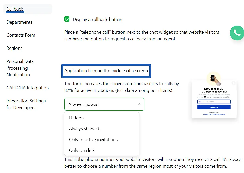
Task: Collapse the Always showed dropdown
Action: pos(104,104)
